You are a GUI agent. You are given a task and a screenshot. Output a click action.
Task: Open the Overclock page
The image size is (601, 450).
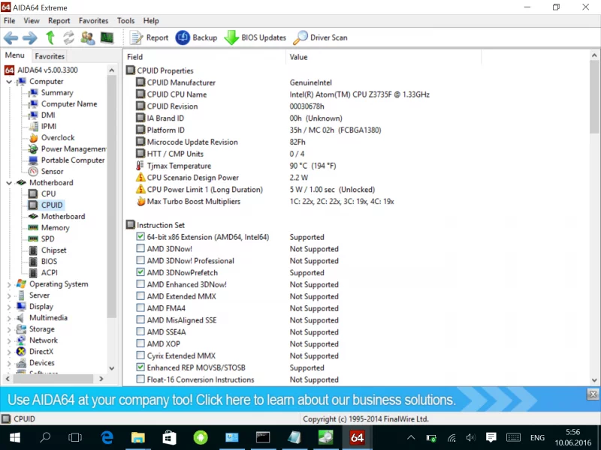pos(58,138)
